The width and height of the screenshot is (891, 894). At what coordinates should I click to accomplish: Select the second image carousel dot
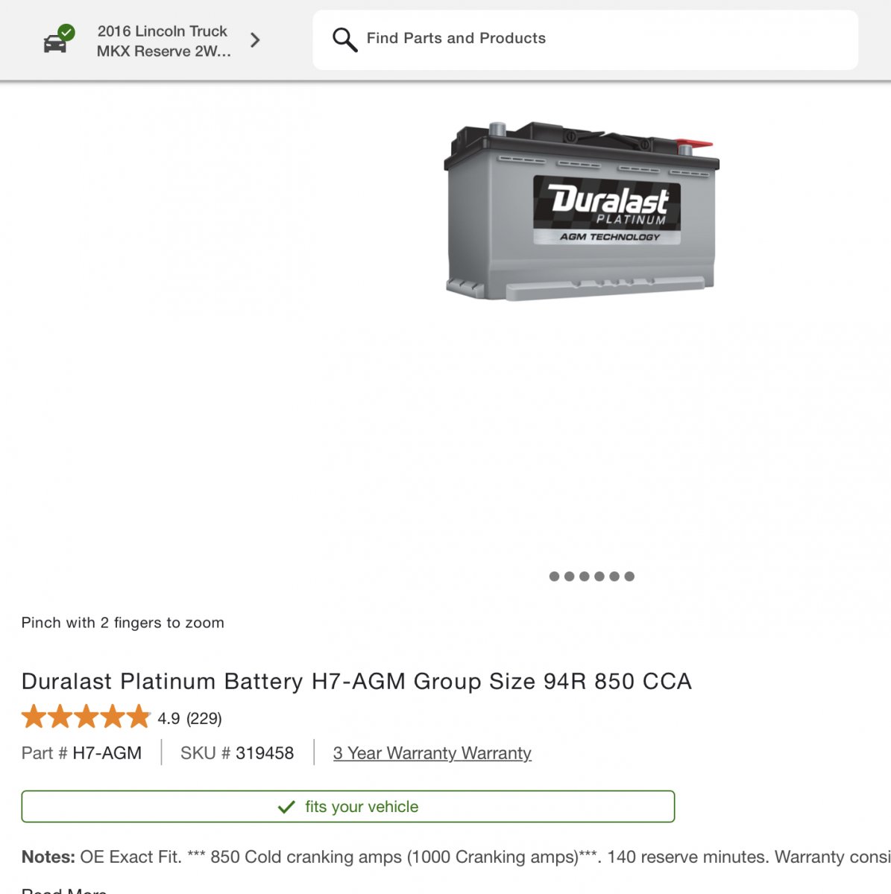tap(569, 576)
